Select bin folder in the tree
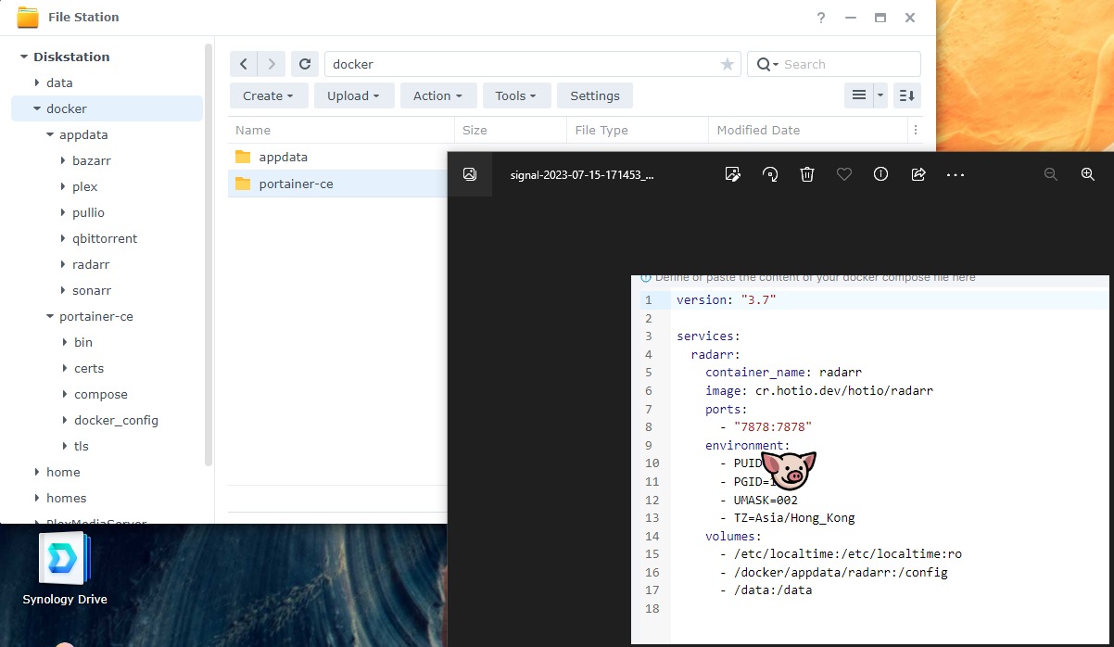The image size is (1114, 647). click(x=83, y=342)
